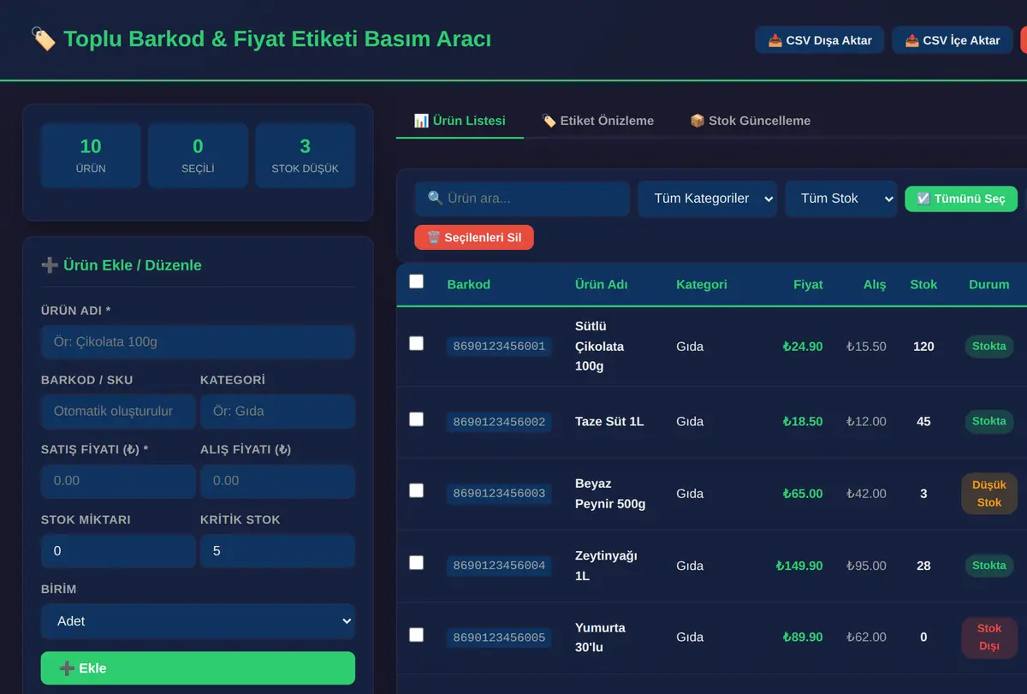Click the Alış column header
This screenshot has width=1027, height=694.
(875, 284)
